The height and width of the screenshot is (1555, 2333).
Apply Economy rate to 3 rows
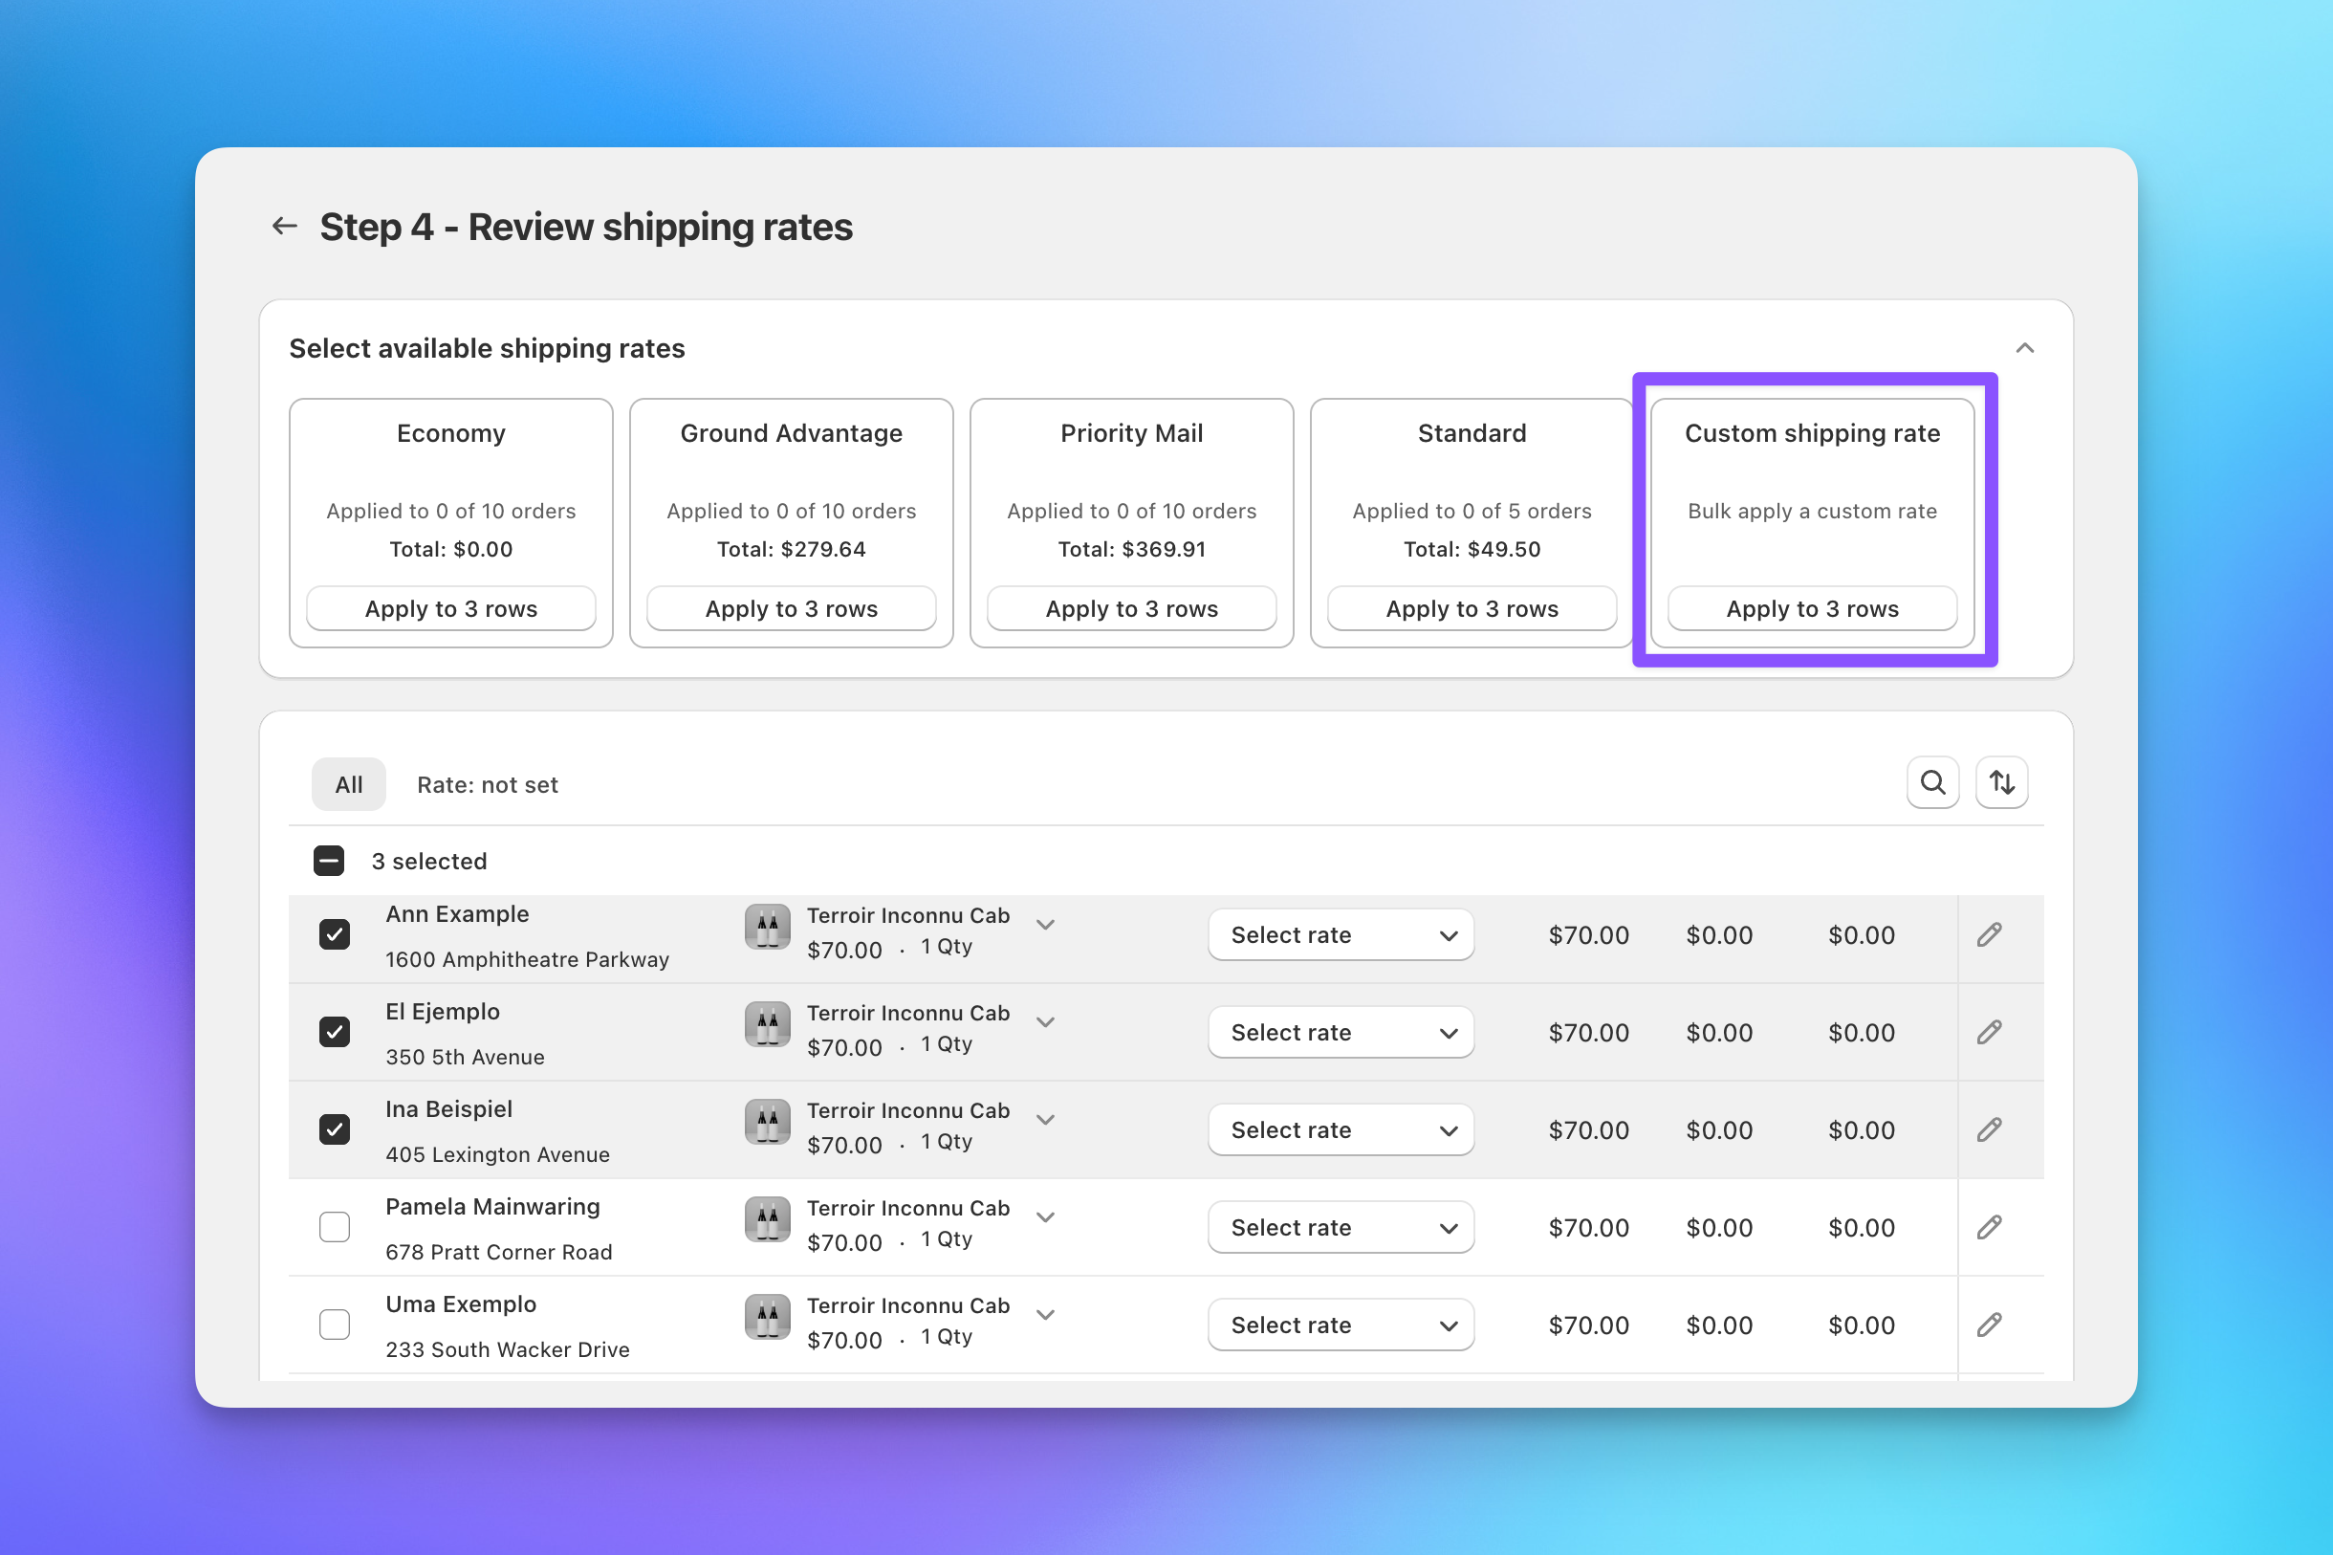point(451,608)
